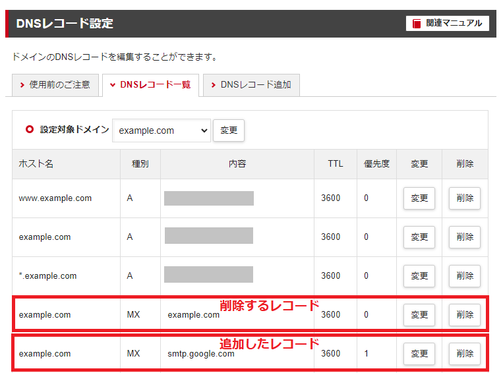This screenshot has width=503, height=373.
Task: Click the chevron icon on DNSレコード一覧 tab
Action: pos(113,85)
